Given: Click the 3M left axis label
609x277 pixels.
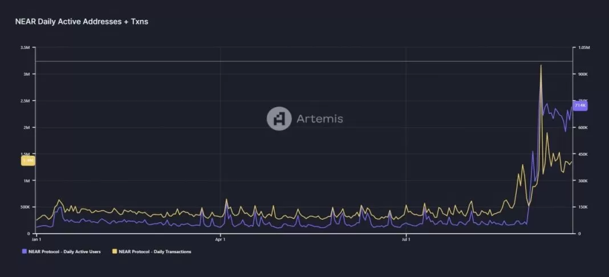Looking at the screenshot, I should coord(26,74).
